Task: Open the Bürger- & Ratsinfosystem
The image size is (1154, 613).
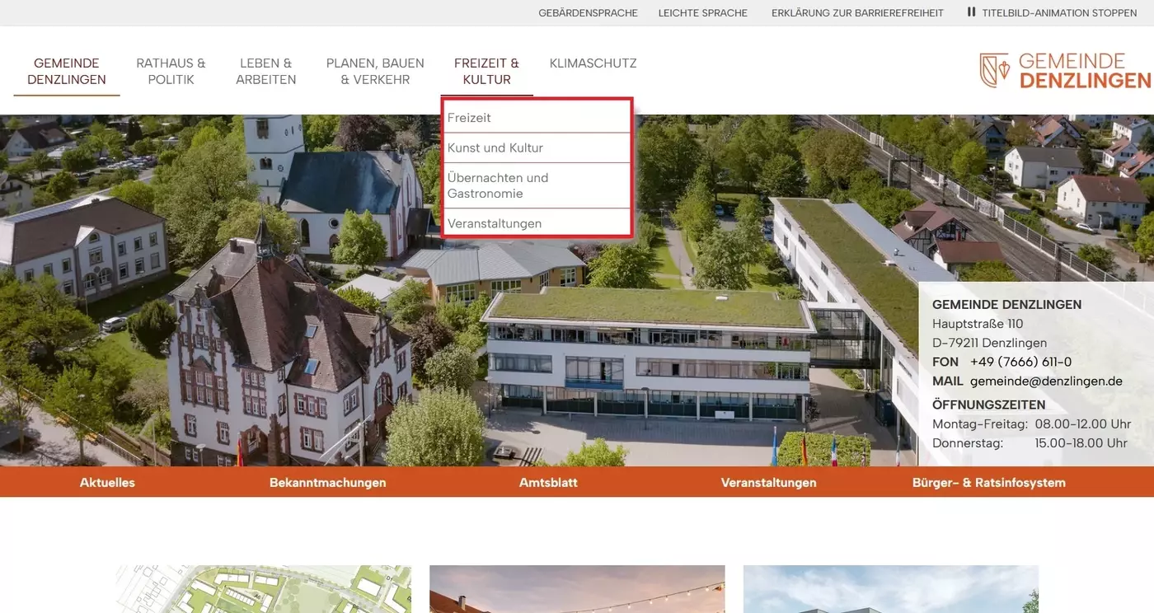Action: click(989, 482)
